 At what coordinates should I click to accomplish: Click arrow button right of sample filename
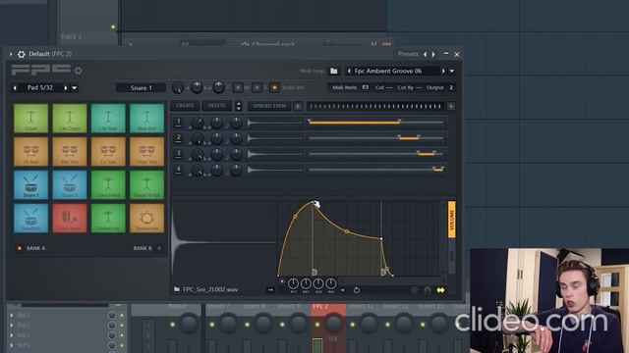270,290
